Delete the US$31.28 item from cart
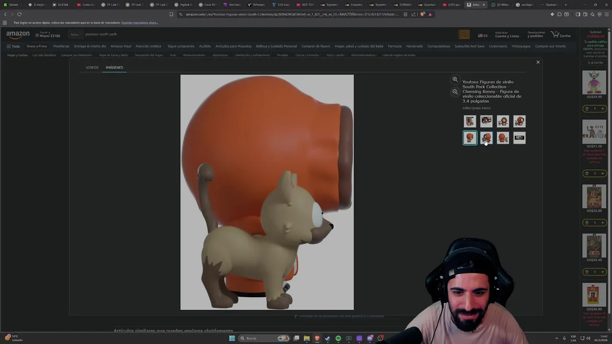 click(x=587, y=173)
